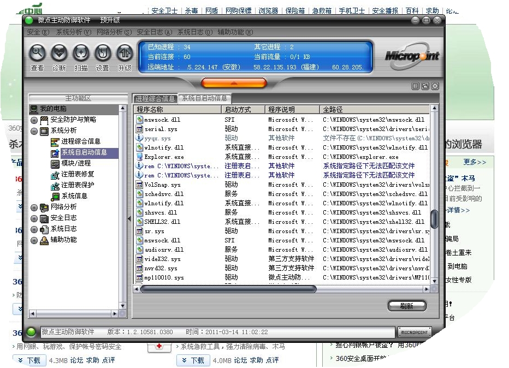
Task: Click the Explorer.exe file icon
Action: click(140, 157)
